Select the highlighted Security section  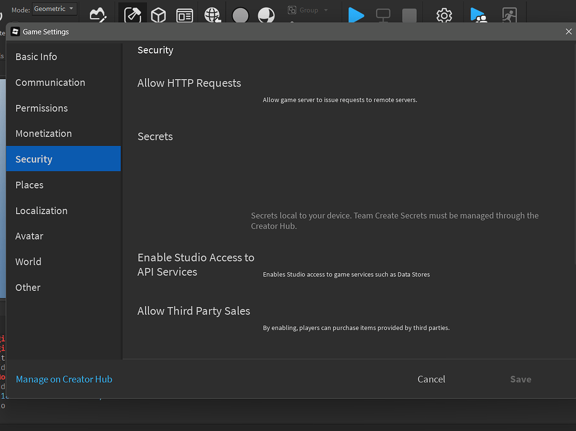[64, 158]
